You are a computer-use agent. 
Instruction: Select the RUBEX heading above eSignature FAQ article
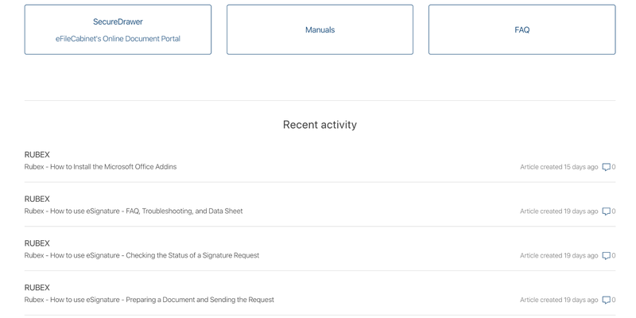[37, 199]
